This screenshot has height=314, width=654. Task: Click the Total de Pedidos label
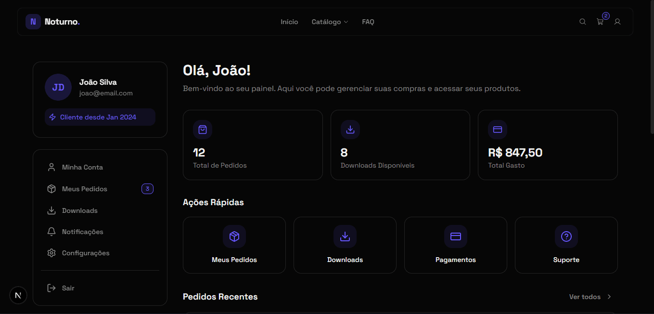tap(220, 165)
